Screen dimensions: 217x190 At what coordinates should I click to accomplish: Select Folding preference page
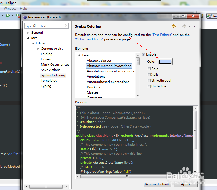47,54
